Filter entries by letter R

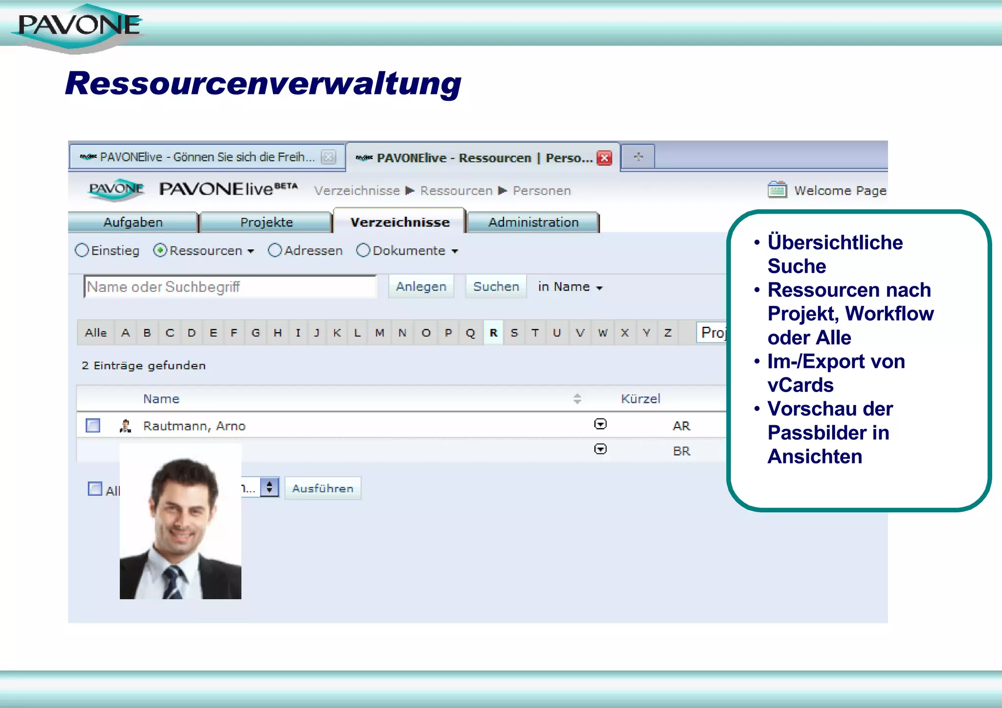tap(494, 333)
